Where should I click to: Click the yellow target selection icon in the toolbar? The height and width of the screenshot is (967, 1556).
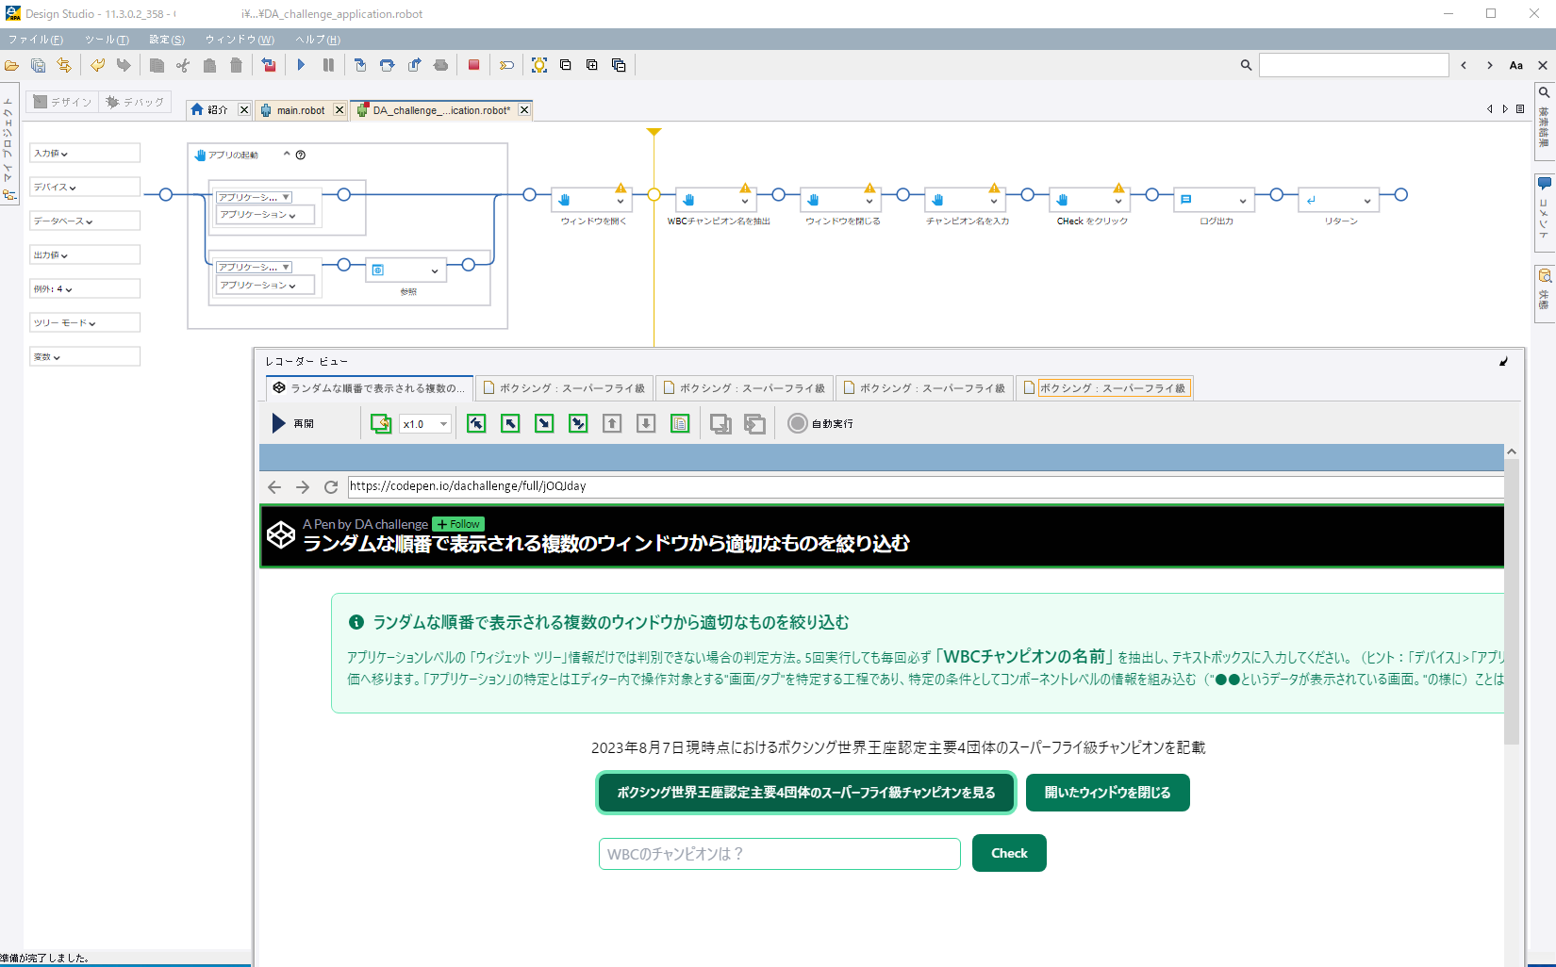[539, 65]
